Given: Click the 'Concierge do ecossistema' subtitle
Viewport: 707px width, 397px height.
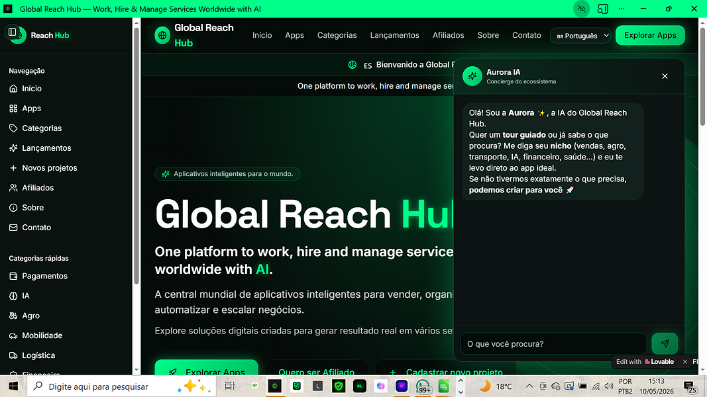Looking at the screenshot, I should (521, 81).
